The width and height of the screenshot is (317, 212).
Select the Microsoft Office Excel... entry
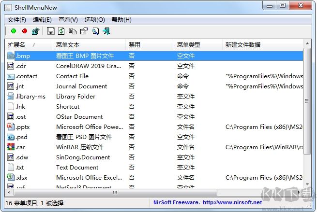click(89, 178)
